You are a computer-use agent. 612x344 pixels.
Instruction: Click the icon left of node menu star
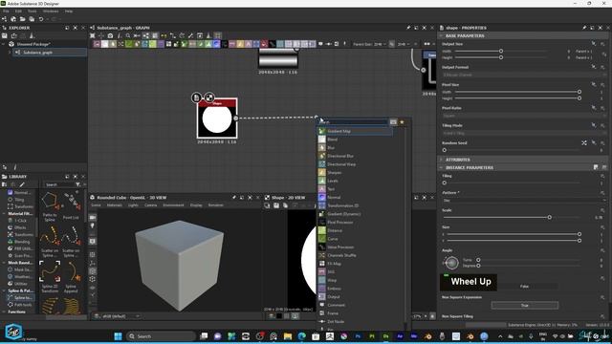point(393,122)
